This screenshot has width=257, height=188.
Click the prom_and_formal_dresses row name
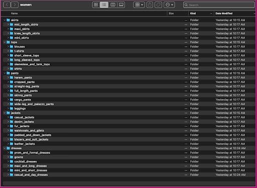(x=32, y=153)
